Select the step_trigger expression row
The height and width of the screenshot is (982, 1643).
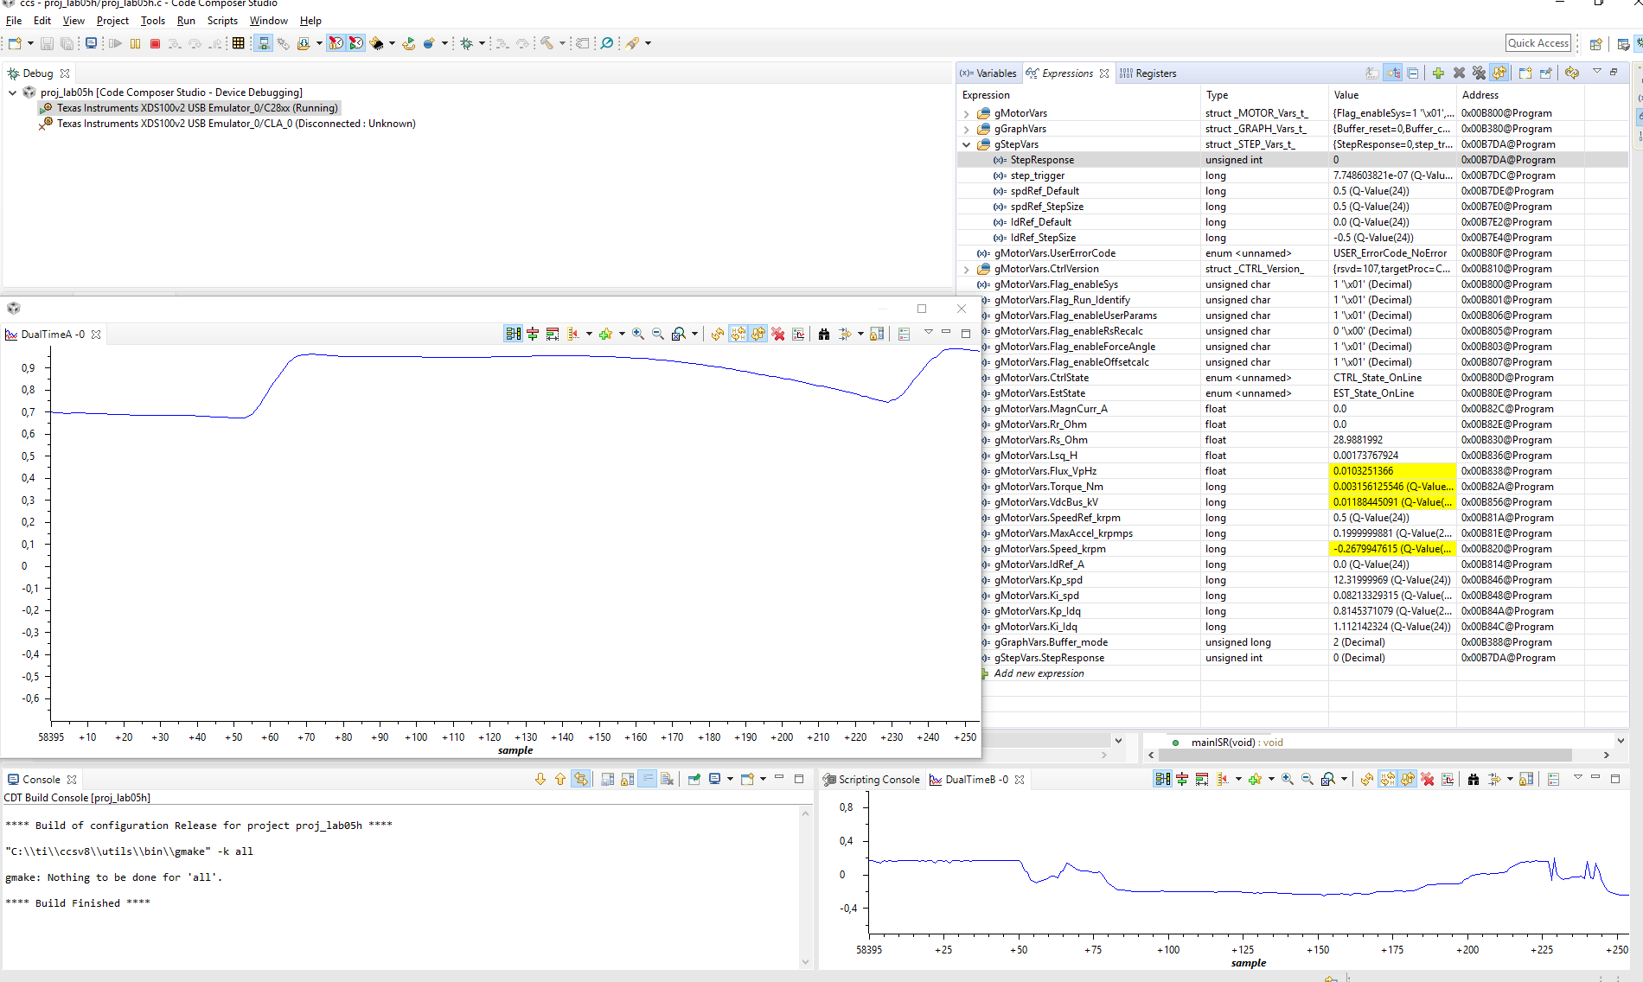[1292, 175]
